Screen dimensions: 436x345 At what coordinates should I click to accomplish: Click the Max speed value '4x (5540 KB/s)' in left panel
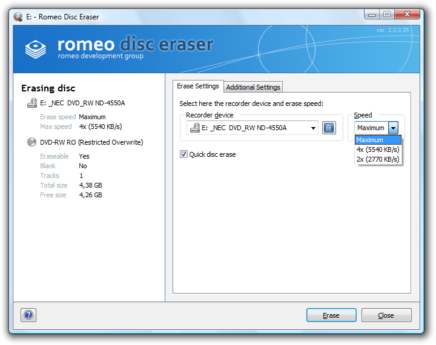tap(101, 126)
